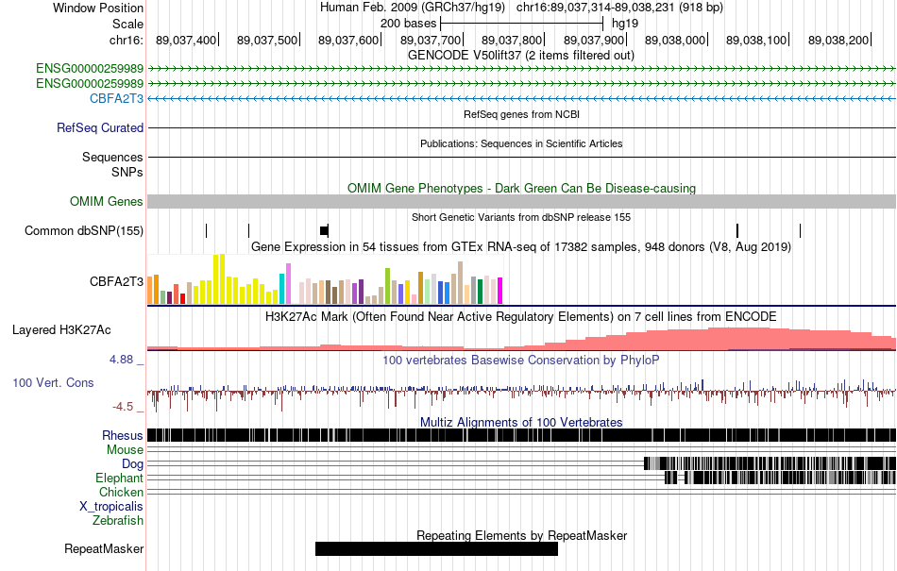Click the blue CBFA2T3 gene arrow line
The image size is (897, 571).
point(522,98)
